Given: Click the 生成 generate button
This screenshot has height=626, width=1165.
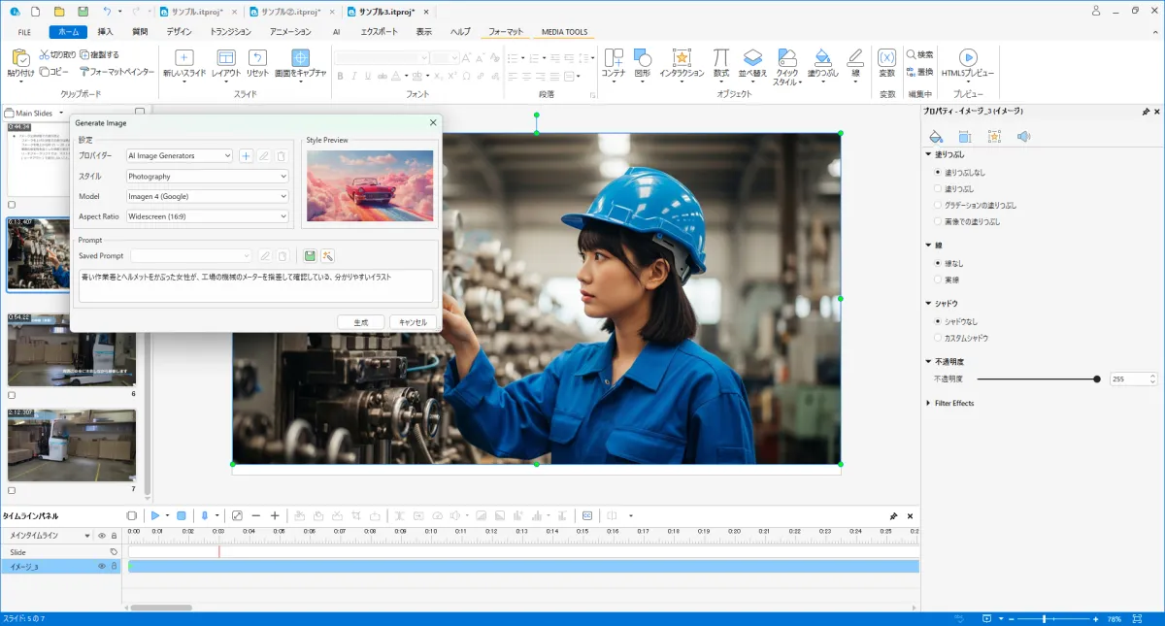Looking at the screenshot, I should point(360,321).
